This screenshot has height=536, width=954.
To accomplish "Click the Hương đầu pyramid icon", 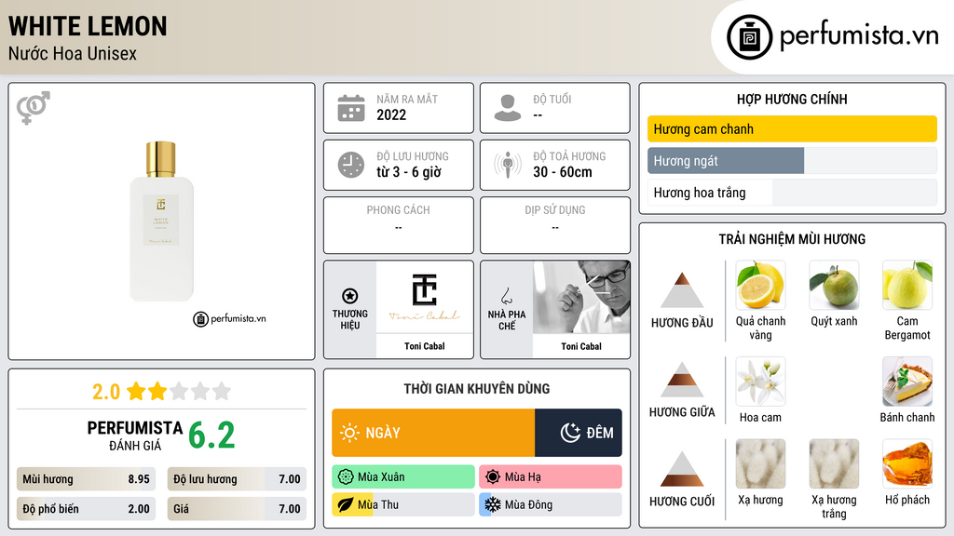I will tap(682, 290).
